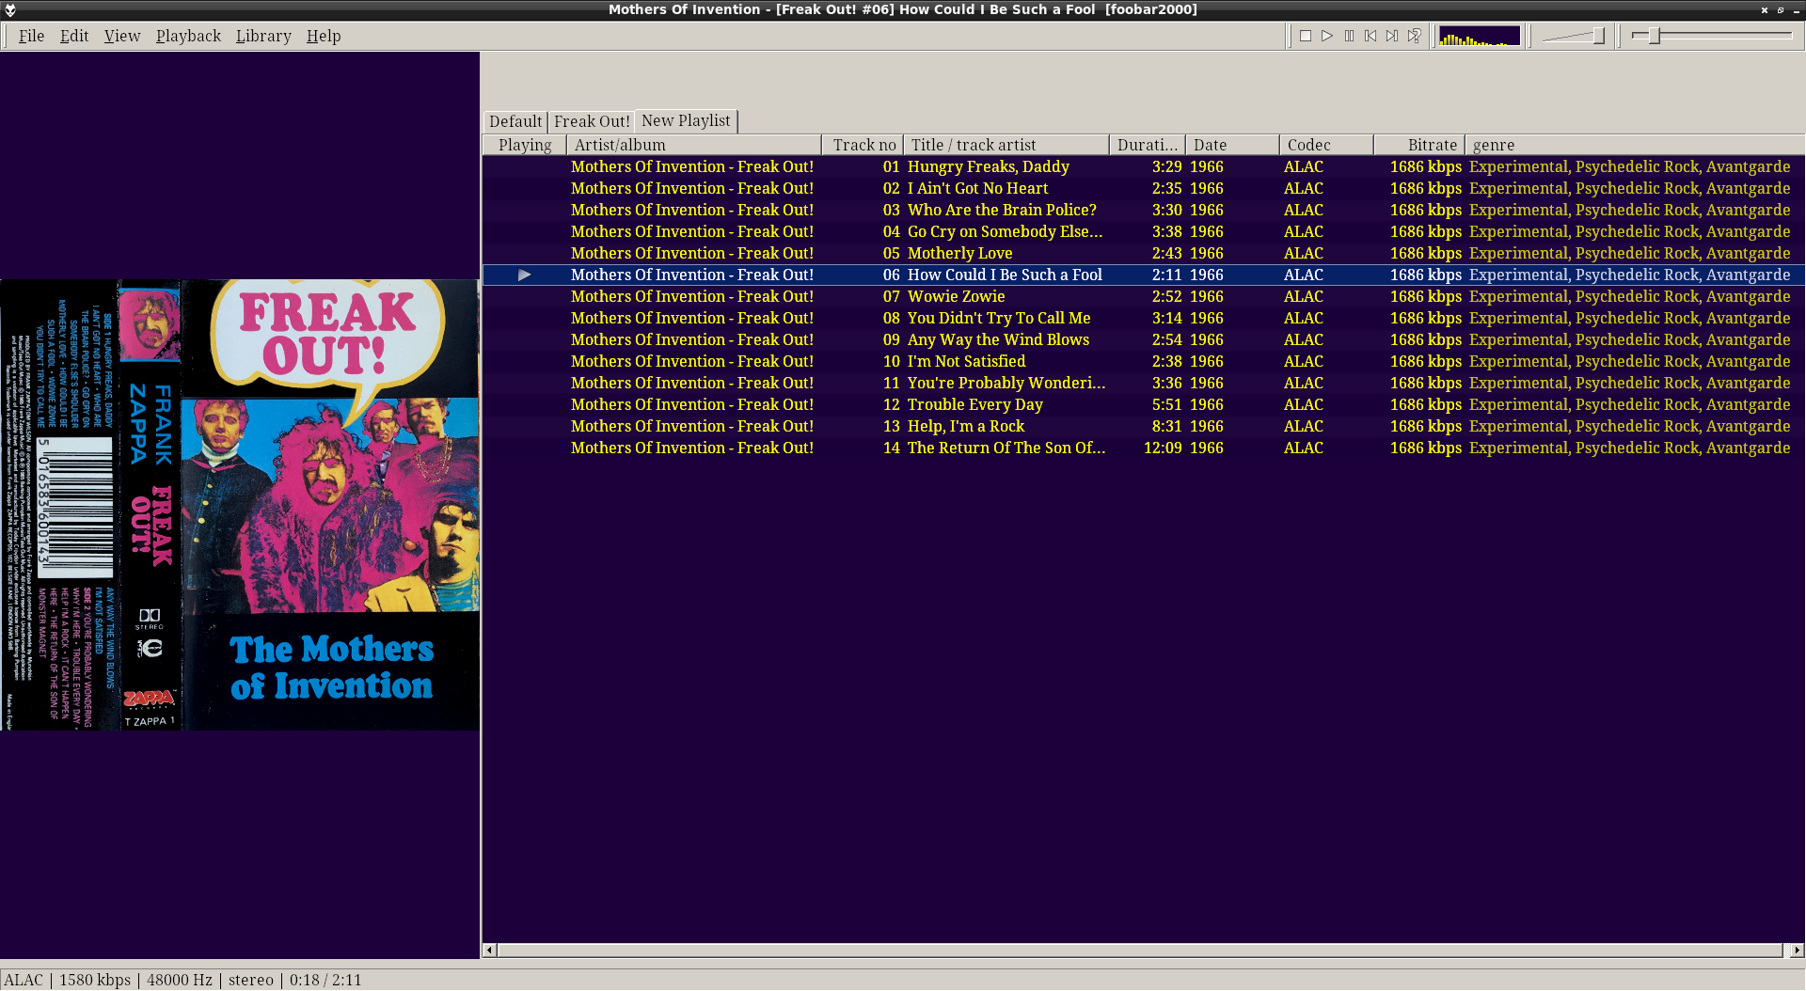The image size is (1806, 991).
Task: Select track The Return Of The Son Of...
Action: [x=1143, y=448]
